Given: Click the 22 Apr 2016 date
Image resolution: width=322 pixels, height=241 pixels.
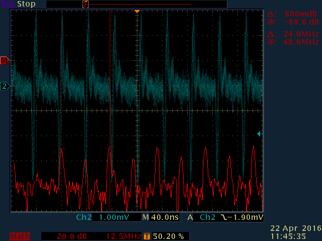Looking at the screenshot, I should click(296, 228).
